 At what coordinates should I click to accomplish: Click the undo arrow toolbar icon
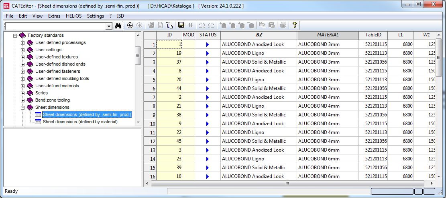202,25
